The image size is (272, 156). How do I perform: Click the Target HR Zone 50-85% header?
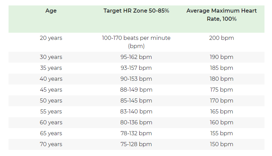[136, 11]
